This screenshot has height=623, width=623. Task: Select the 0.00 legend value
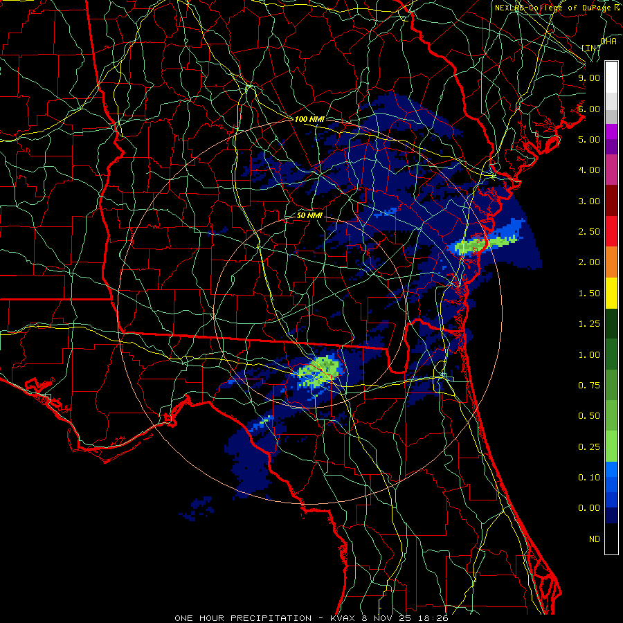point(589,508)
